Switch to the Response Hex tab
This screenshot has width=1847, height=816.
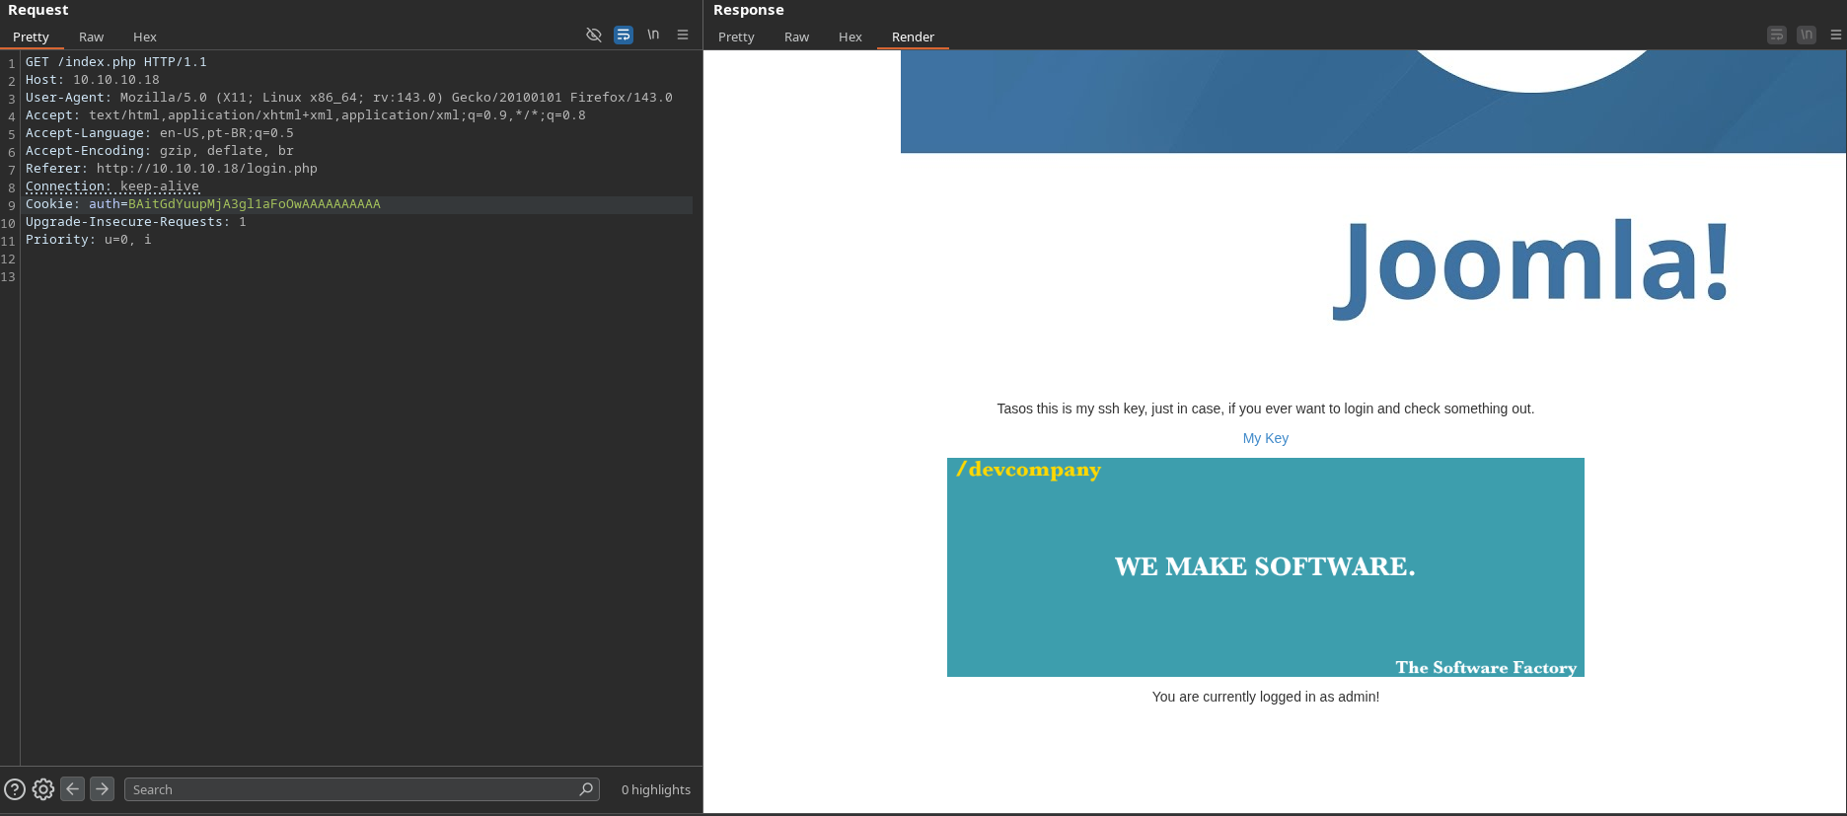pos(850,37)
